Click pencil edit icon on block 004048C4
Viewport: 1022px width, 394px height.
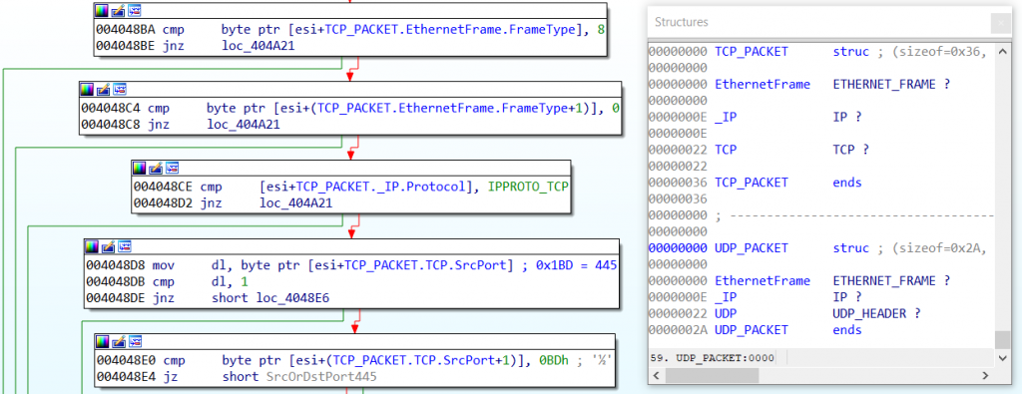pyautogui.click(x=104, y=89)
